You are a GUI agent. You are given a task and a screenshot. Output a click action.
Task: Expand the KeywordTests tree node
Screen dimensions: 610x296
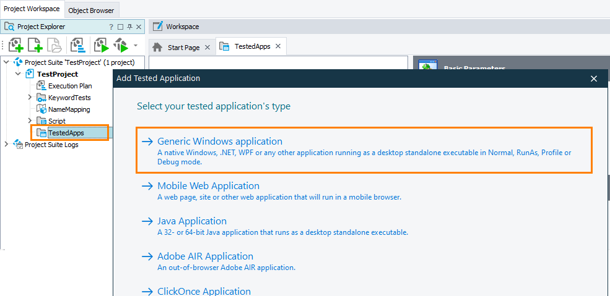click(30, 98)
